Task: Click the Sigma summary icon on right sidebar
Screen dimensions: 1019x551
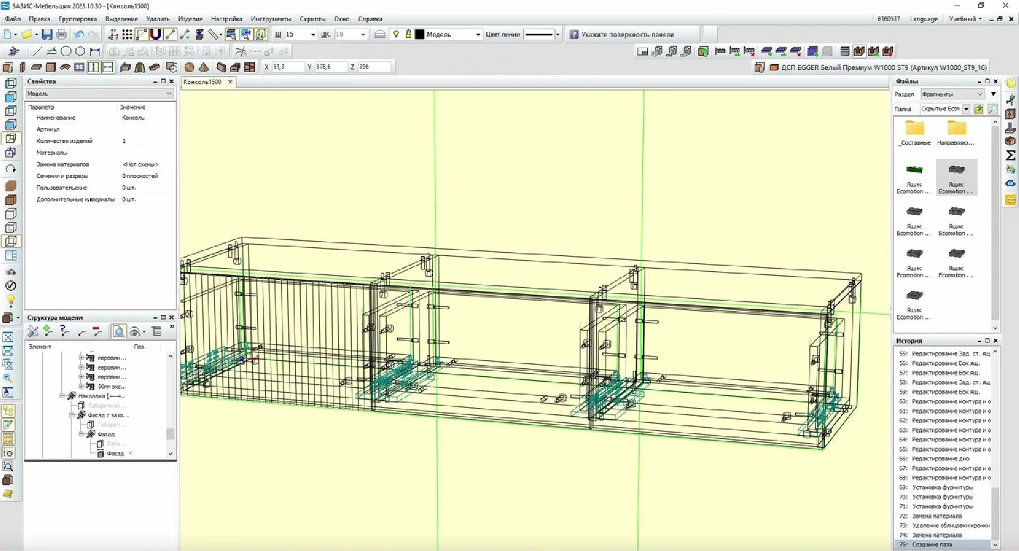Action: tap(1011, 155)
